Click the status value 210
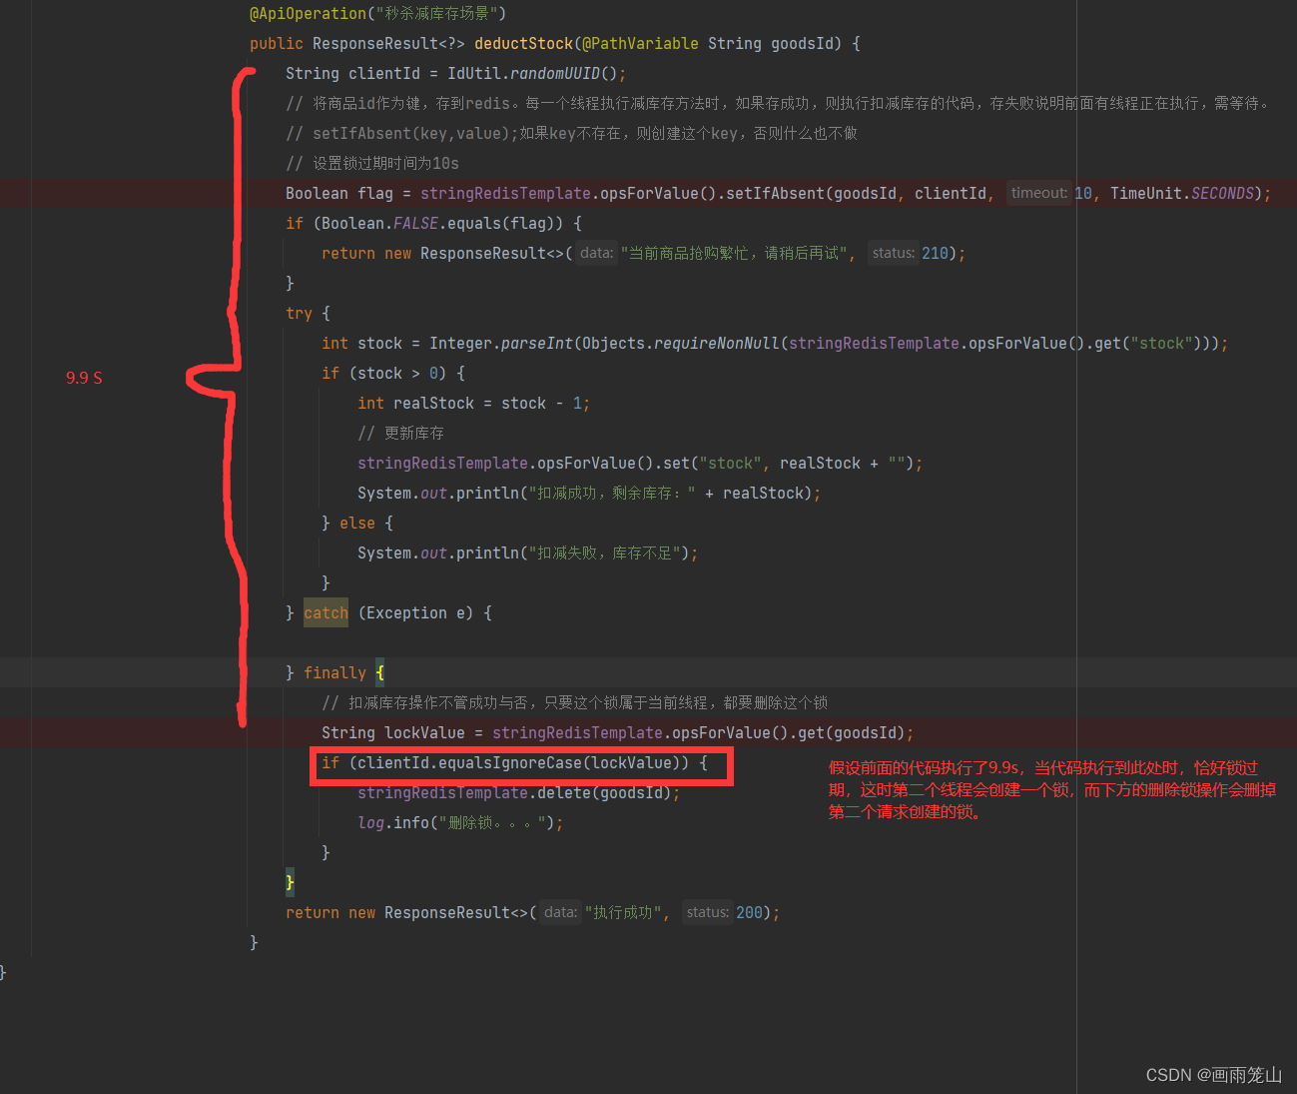This screenshot has width=1297, height=1094. pos(935,253)
